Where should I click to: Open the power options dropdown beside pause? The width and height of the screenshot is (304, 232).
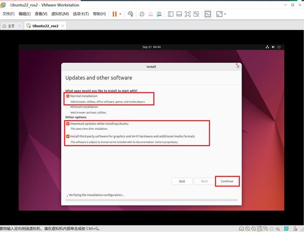pos(120,14)
